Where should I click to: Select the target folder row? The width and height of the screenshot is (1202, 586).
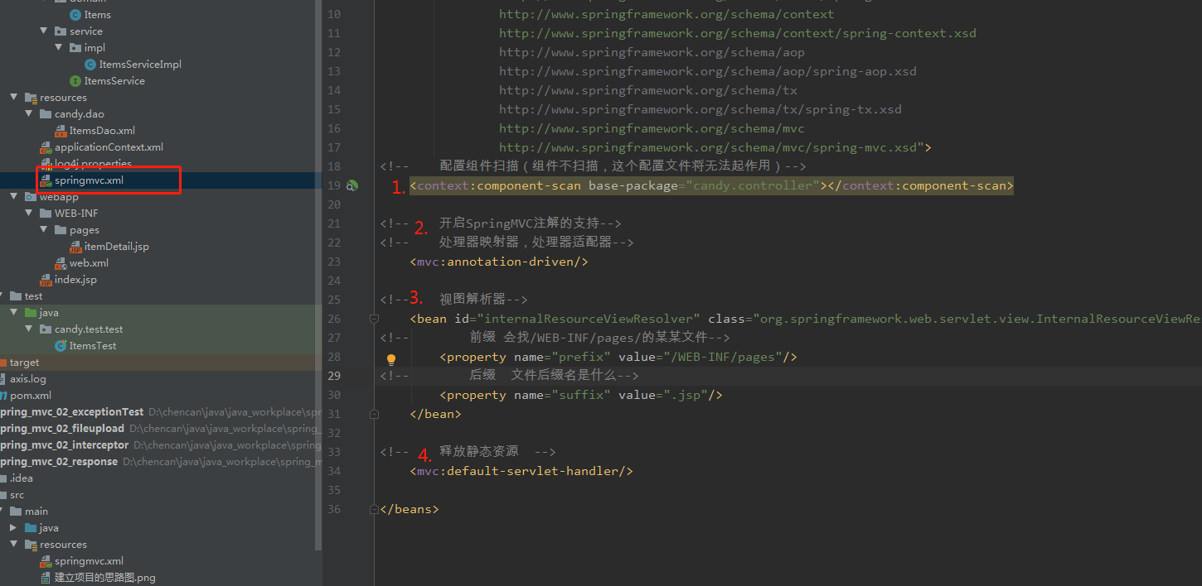click(x=161, y=363)
